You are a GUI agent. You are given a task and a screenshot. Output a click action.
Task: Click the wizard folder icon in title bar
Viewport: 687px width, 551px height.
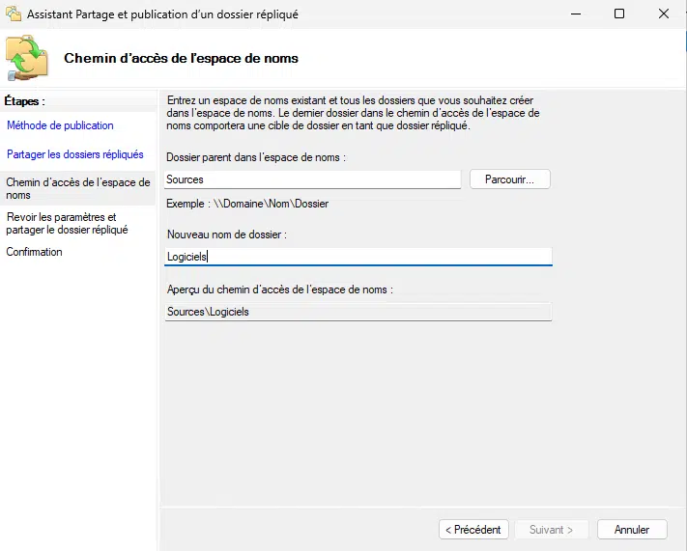tap(14, 14)
